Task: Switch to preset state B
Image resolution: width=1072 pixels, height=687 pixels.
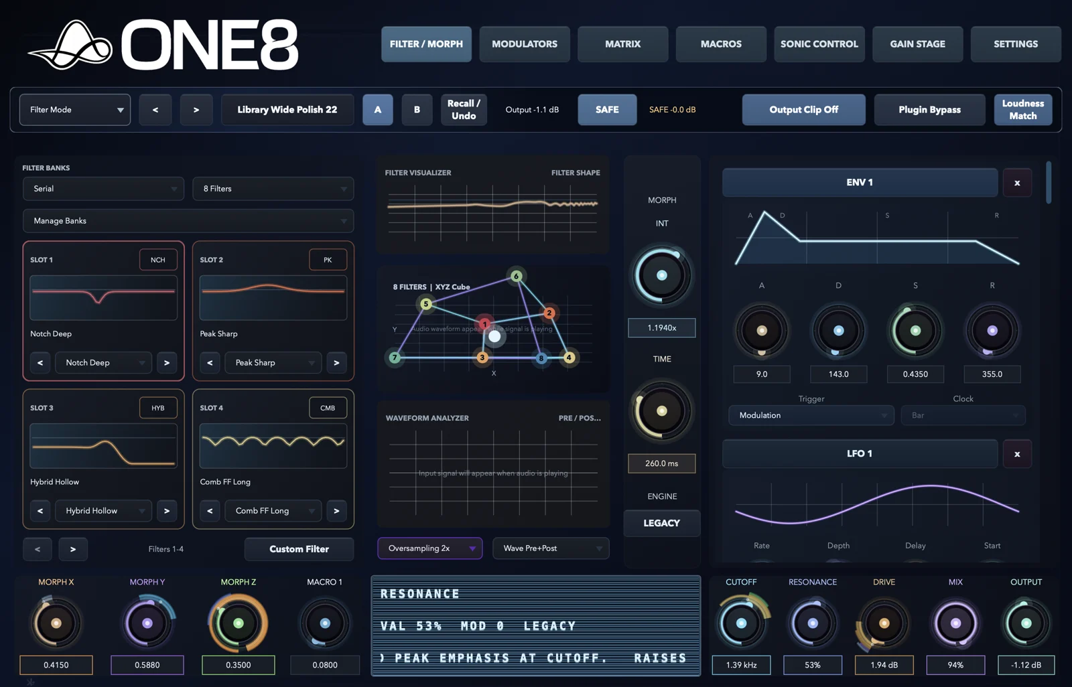Action: tap(417, 110)
